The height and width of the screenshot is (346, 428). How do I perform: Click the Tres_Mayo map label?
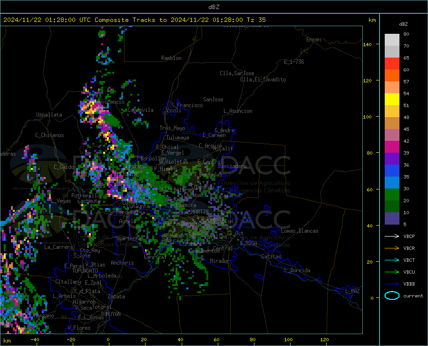[172, 128]
